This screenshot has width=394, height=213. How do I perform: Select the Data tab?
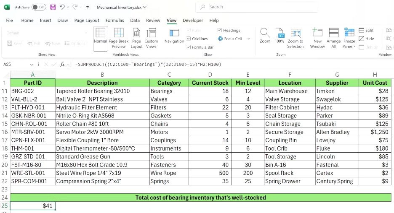pos(135,20)
